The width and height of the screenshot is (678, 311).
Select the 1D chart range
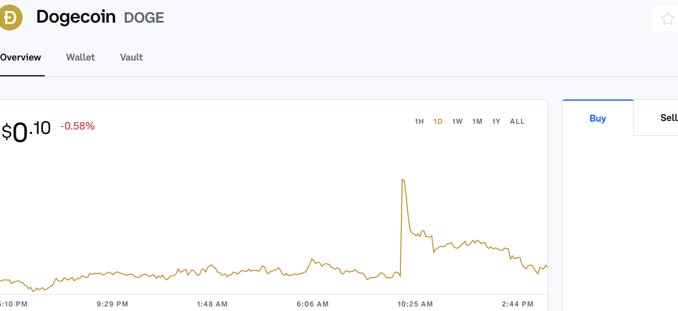[438, 122]
